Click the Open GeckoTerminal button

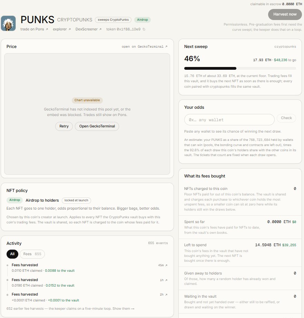pyautogui.click(x=97, y=126)
